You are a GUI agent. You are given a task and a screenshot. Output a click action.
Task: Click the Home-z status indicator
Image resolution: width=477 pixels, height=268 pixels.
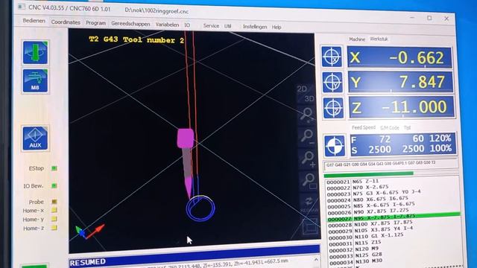tap(54, 228)
